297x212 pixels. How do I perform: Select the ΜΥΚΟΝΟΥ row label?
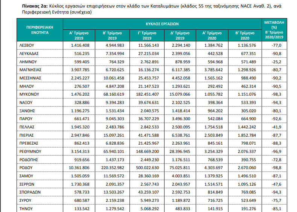coord(29,95)
